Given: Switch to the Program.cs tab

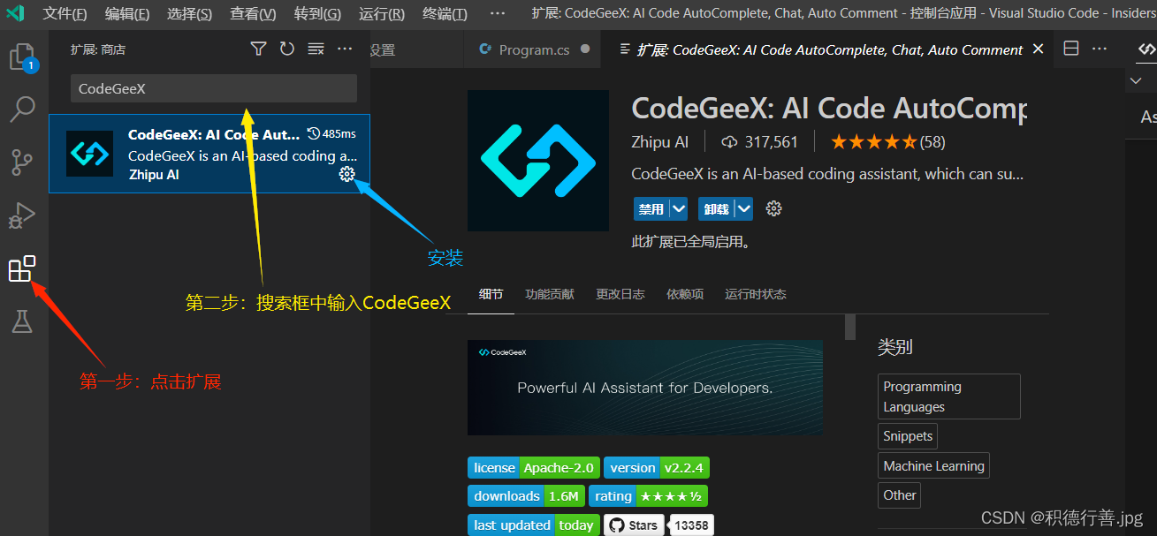Looking at the screenshot, I should point(534,50).
